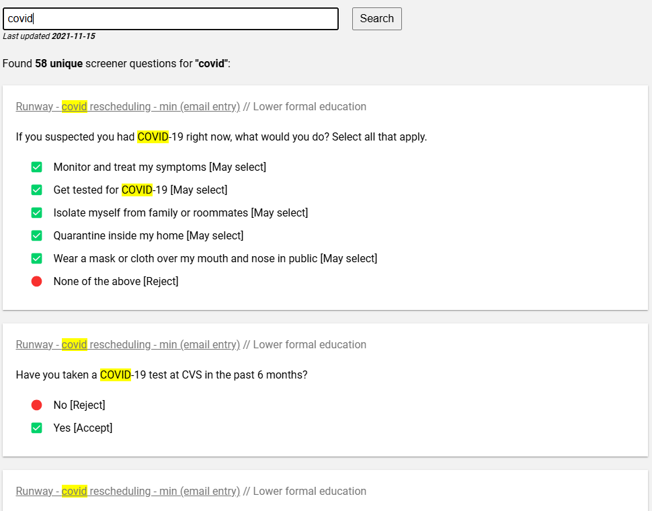Click the 'No [Reject]' answer text
Screen dimensions: 652x511
79,405
